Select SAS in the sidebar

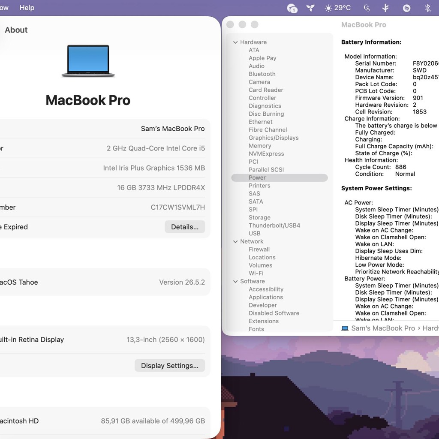254,194
